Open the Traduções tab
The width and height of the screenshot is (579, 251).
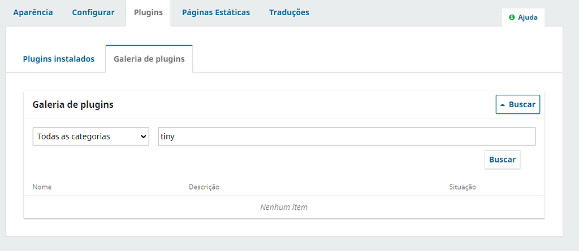pos(289,12)
